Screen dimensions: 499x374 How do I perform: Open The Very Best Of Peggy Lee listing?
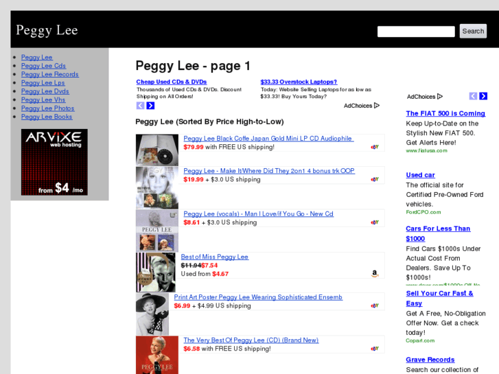[x=251, y=340]
